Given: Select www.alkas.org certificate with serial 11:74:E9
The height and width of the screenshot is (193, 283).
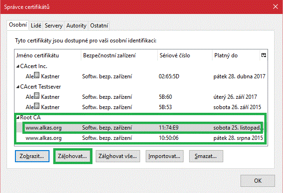Looking at the screenshot, I should pos(140,127).
